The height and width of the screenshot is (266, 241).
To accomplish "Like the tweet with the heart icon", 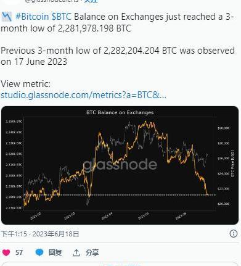I will click(6, 252).
